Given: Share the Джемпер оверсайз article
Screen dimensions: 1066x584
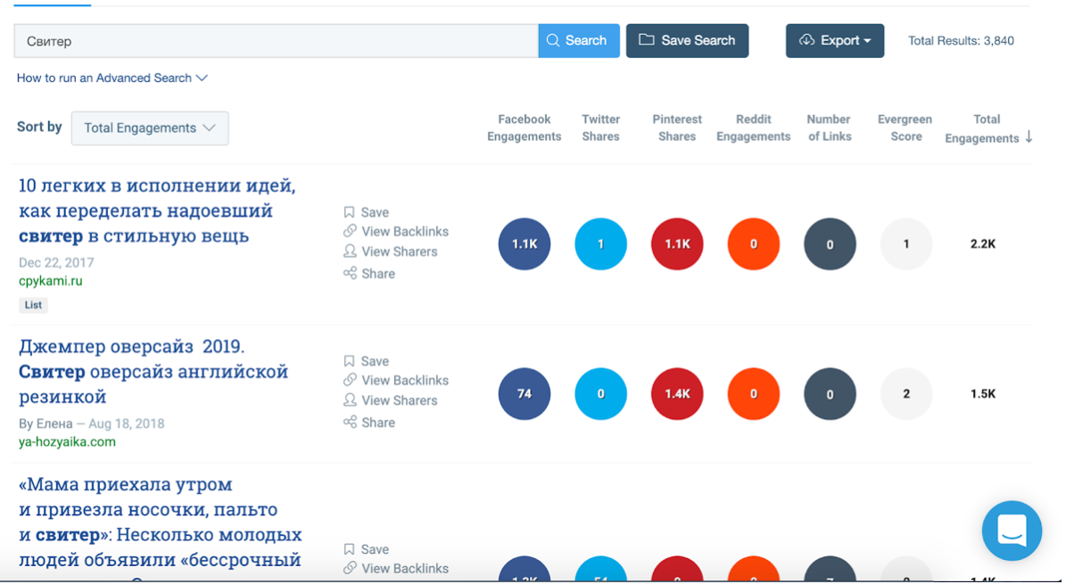Looking at the screenshot, I should point(377,423).
